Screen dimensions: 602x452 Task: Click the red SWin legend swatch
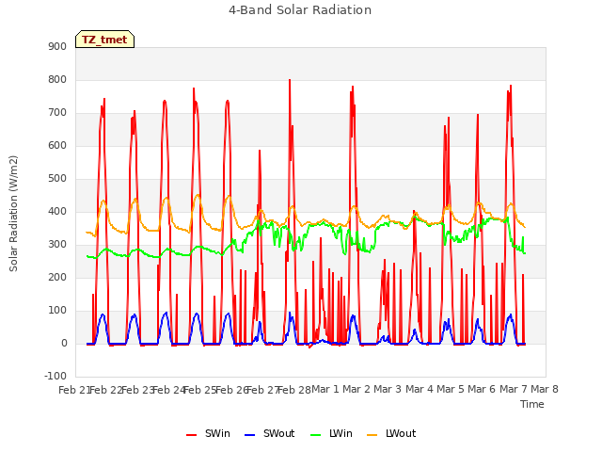click(x=191, y=435)
